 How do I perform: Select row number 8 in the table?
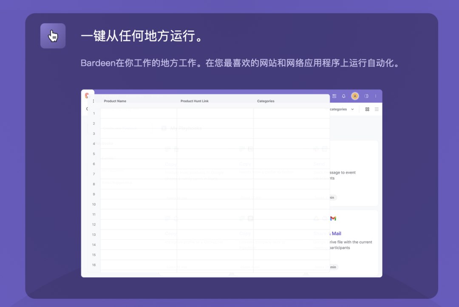click(94, 184)
